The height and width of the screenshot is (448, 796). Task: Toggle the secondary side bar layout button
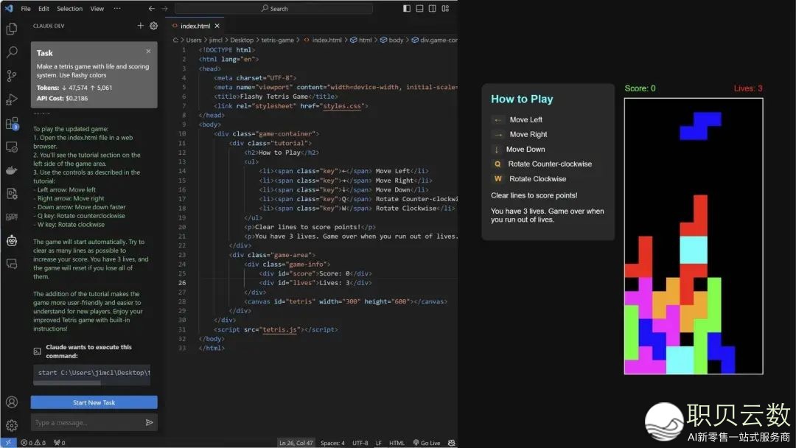(x=432, y=9)
